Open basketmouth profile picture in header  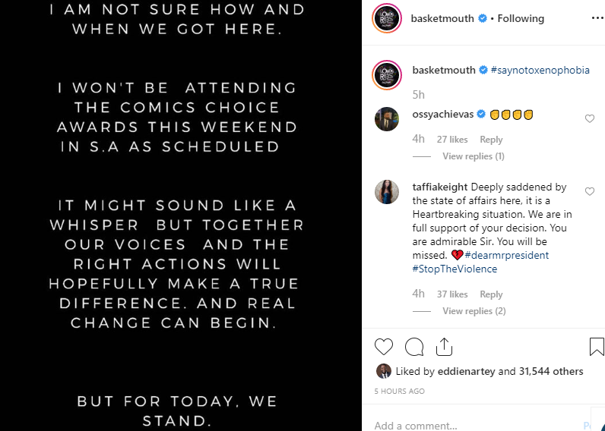click(x=386, y=18)
